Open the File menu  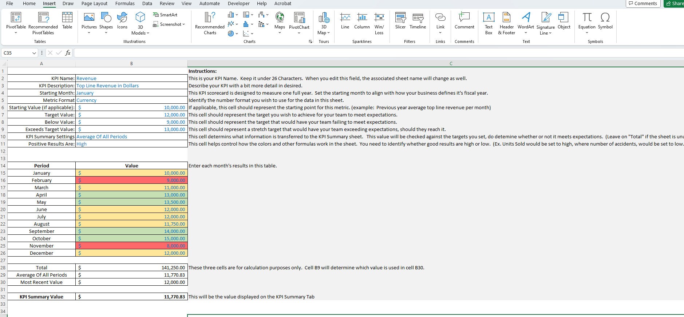click(9, 3)
